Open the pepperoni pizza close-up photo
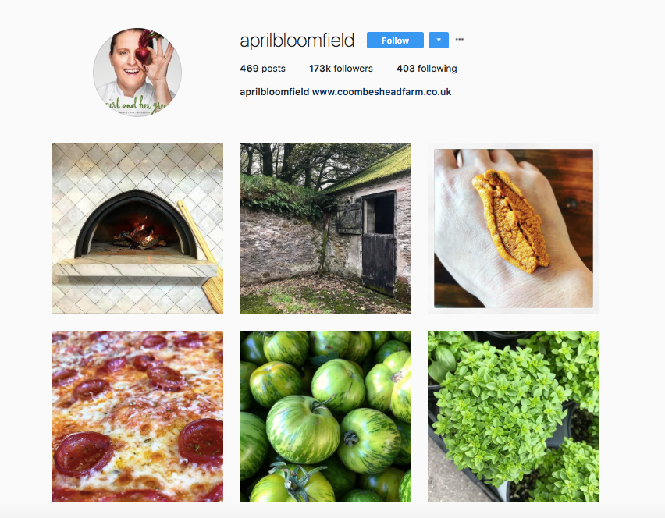 pos(137,417)
